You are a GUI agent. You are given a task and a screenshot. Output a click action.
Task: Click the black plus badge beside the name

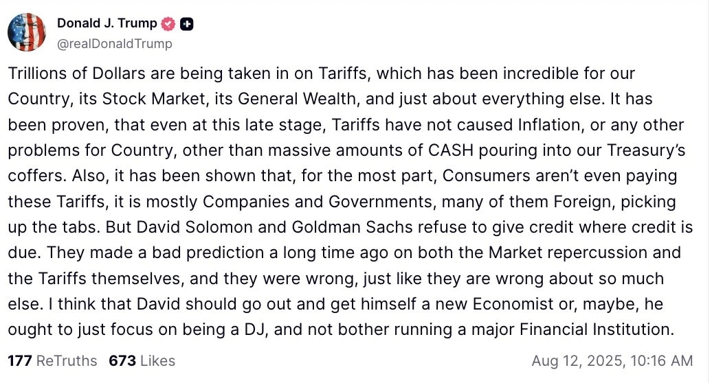point(187,24)
